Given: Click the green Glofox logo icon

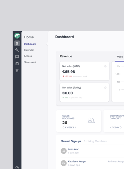Looking at the screenshot, I should coord(17,36).
